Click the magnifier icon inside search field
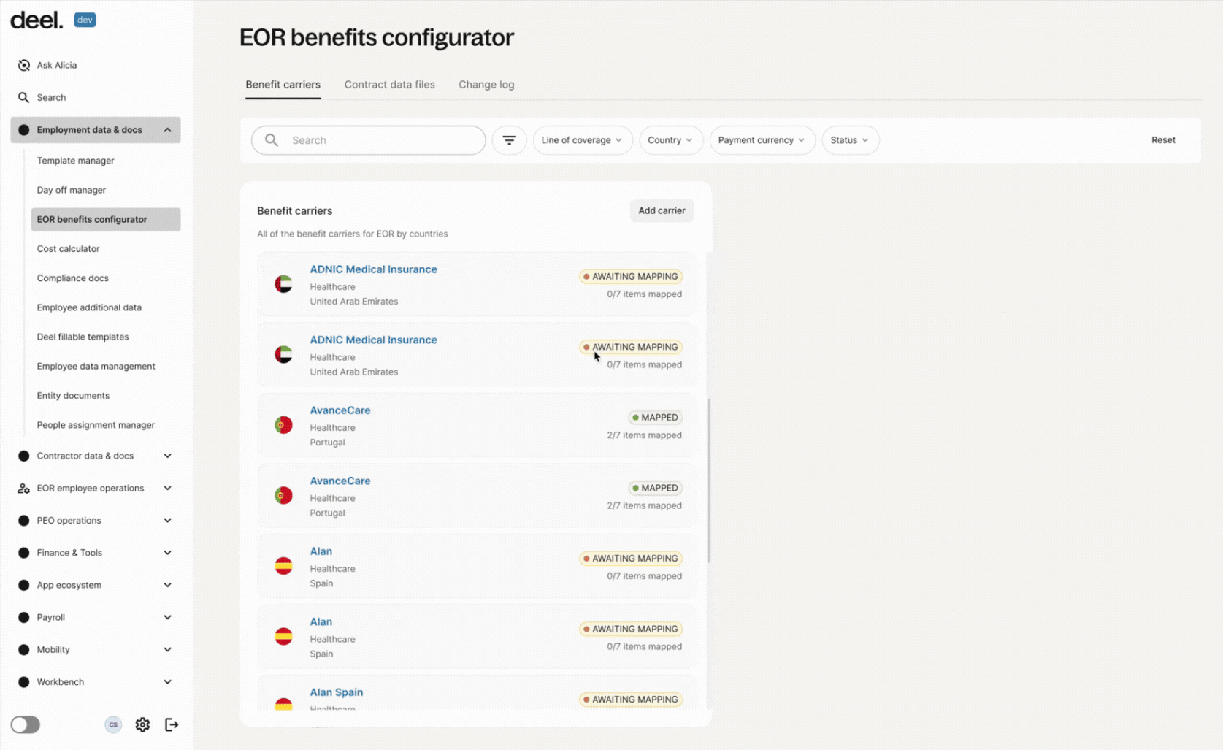Viewport: 1223px width, 750px height. 272,140
